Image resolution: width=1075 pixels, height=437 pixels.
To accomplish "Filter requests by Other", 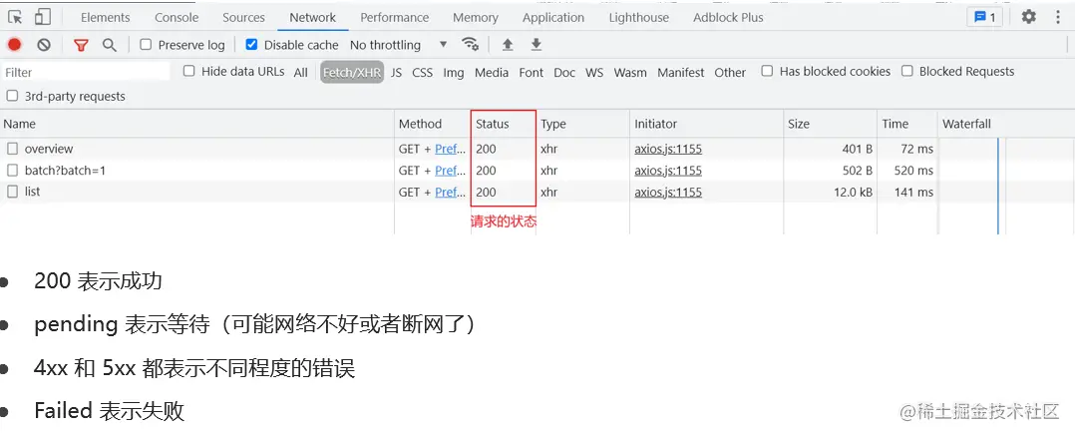I will 730,72.
